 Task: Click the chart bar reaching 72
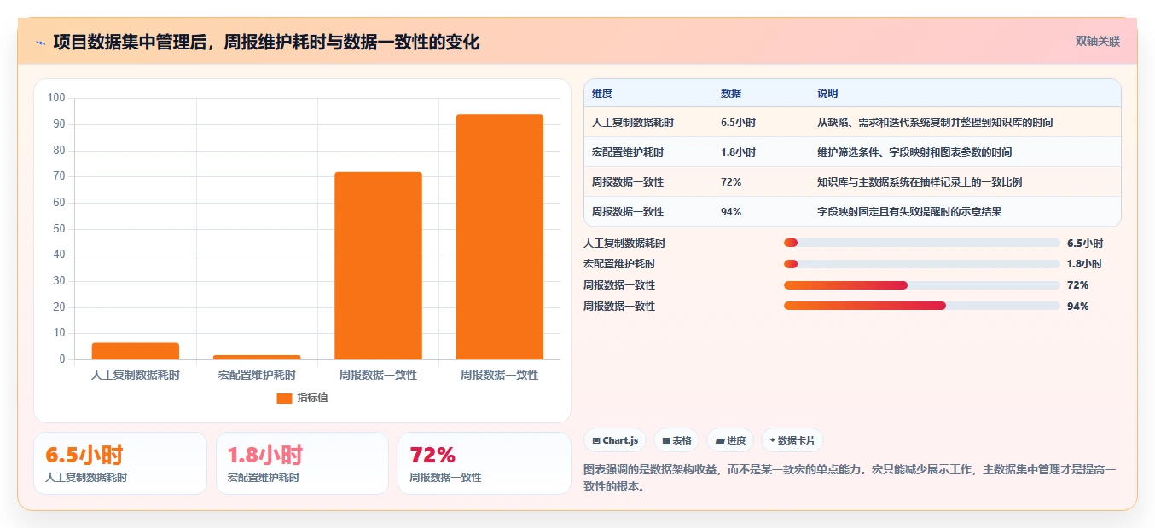tap(378, 266)
